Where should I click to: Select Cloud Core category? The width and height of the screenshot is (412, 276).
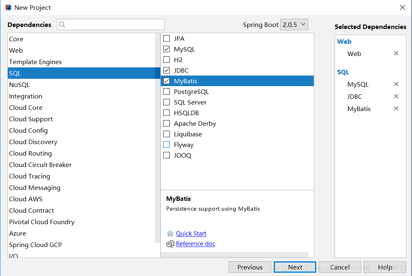[x=81, y=107]
